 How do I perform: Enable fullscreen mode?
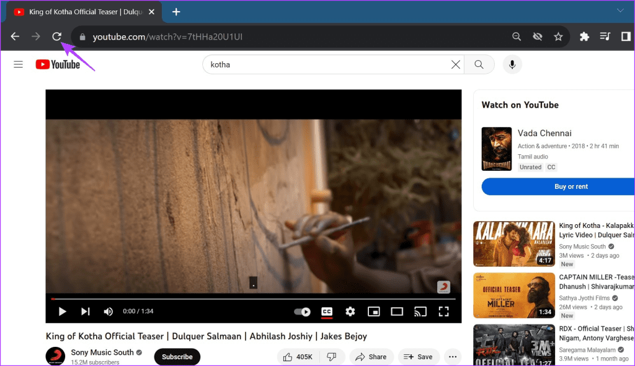(444, 312)
